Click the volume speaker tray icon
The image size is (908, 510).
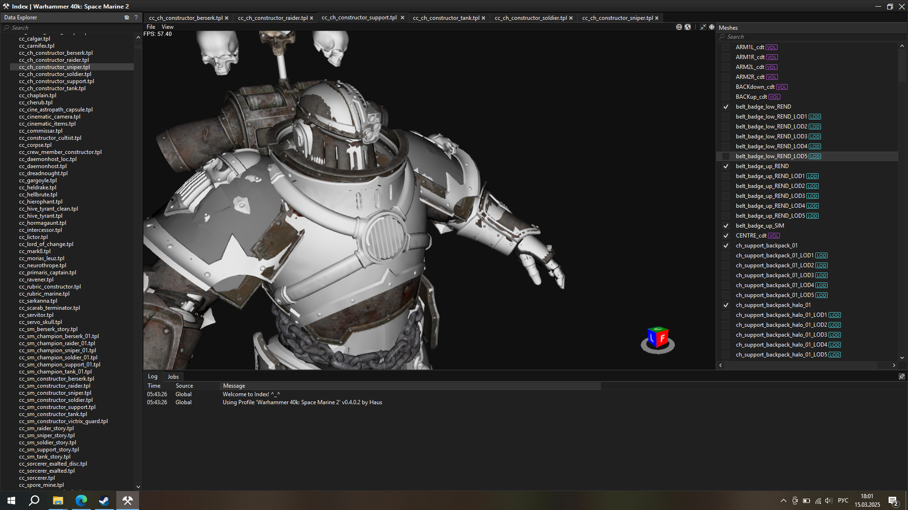click(x=828, y=501)
